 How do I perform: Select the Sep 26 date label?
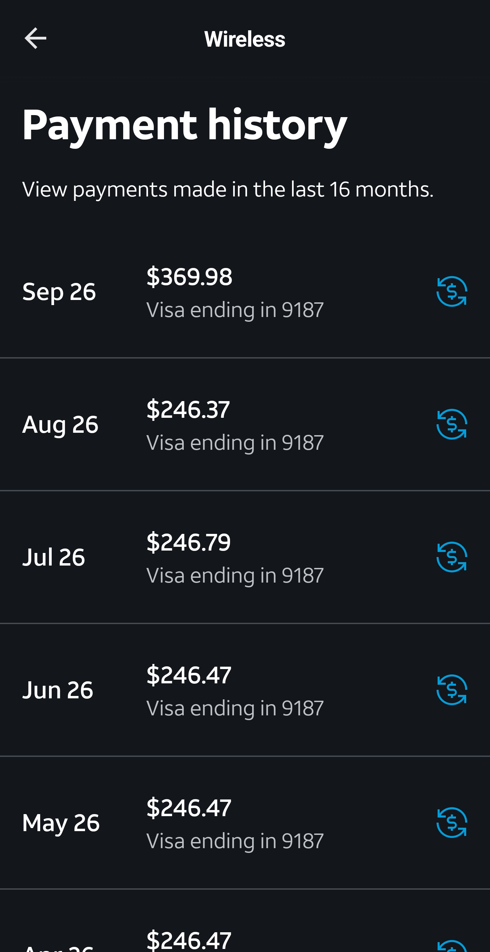point(59,291)
